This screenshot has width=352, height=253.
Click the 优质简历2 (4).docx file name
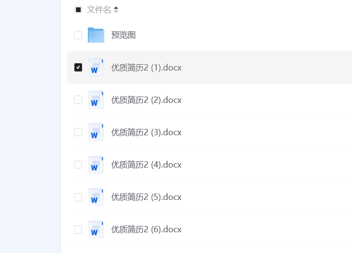(146, 165)
